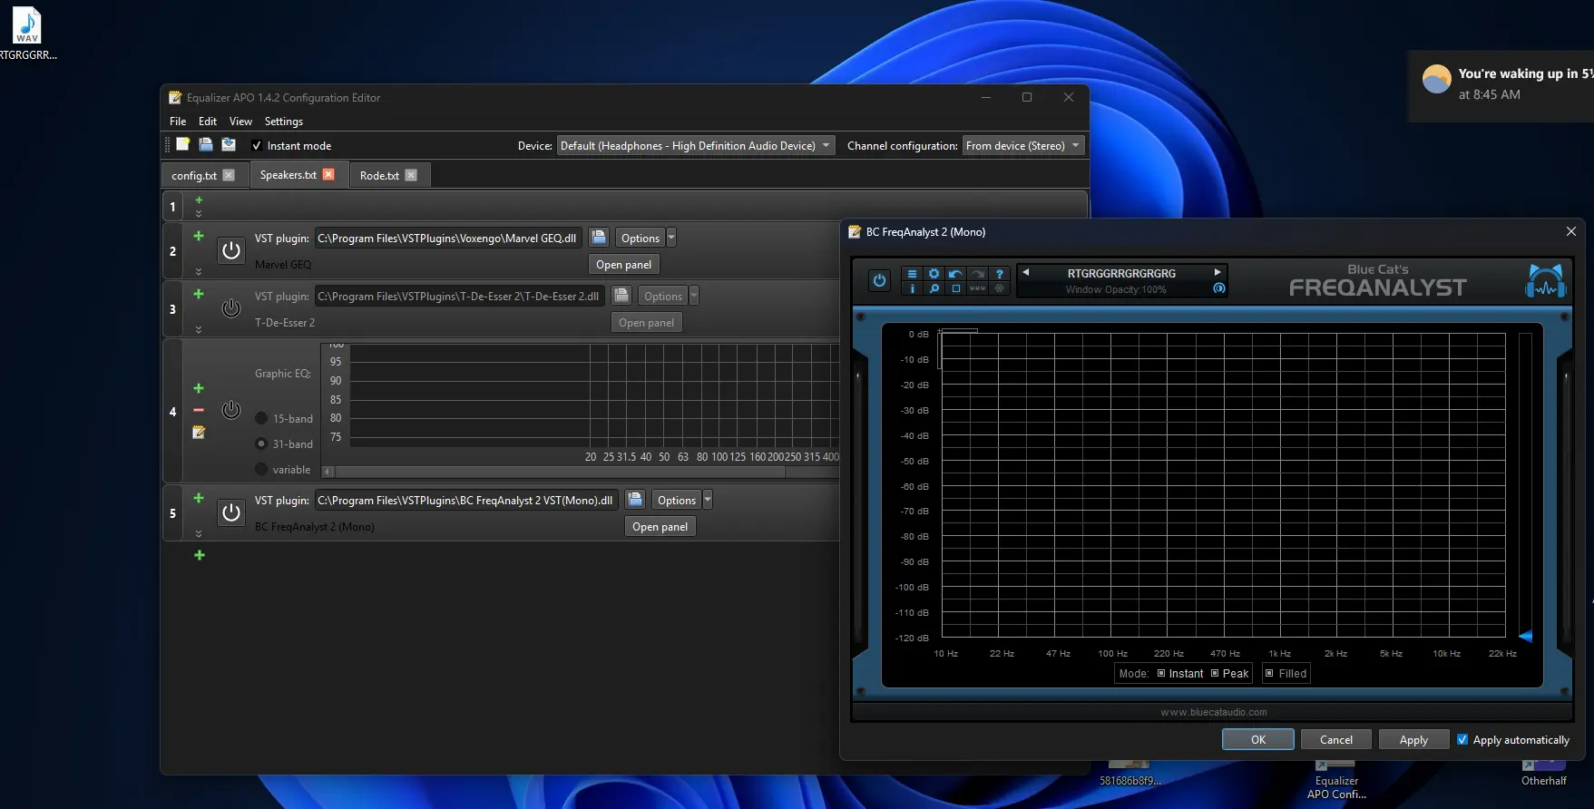Screen dimensions: 1594x809
Task: Click Apply in BC FreqAnalyst dialog
Action: (1413, 739)
